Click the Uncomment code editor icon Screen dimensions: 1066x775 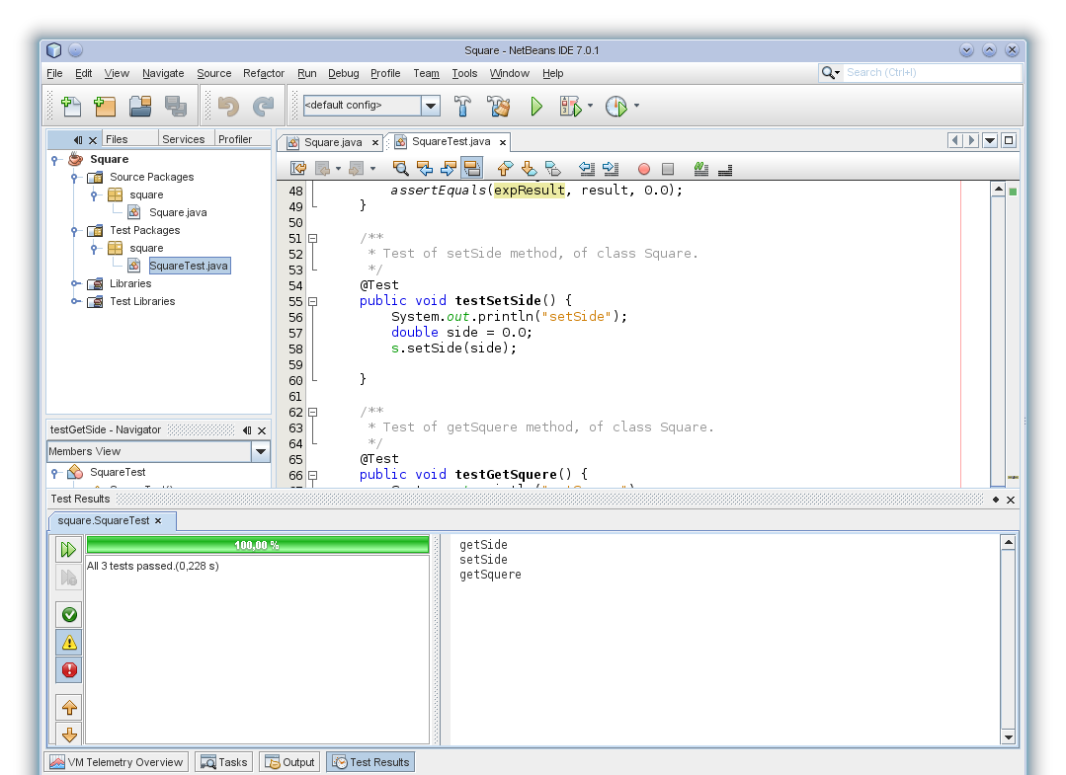tap(725, 169)
